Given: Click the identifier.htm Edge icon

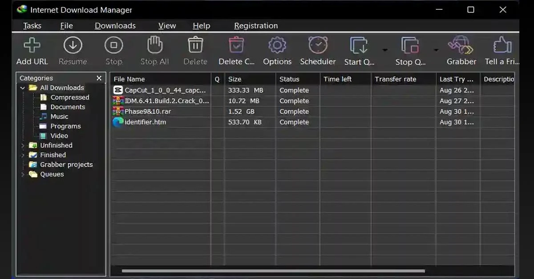Looking at the screenshot, I should pyautogui.click(x=118, y=122).
